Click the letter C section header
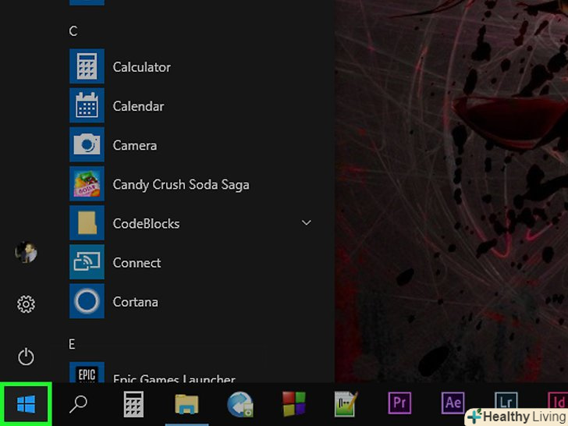Image resolution: width=568 pixels, height=426 pixels. click(x=73, y=31)
